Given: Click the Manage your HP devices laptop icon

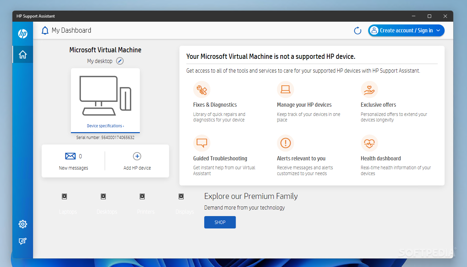Looking at the screenshot, I should pos(286,90).
